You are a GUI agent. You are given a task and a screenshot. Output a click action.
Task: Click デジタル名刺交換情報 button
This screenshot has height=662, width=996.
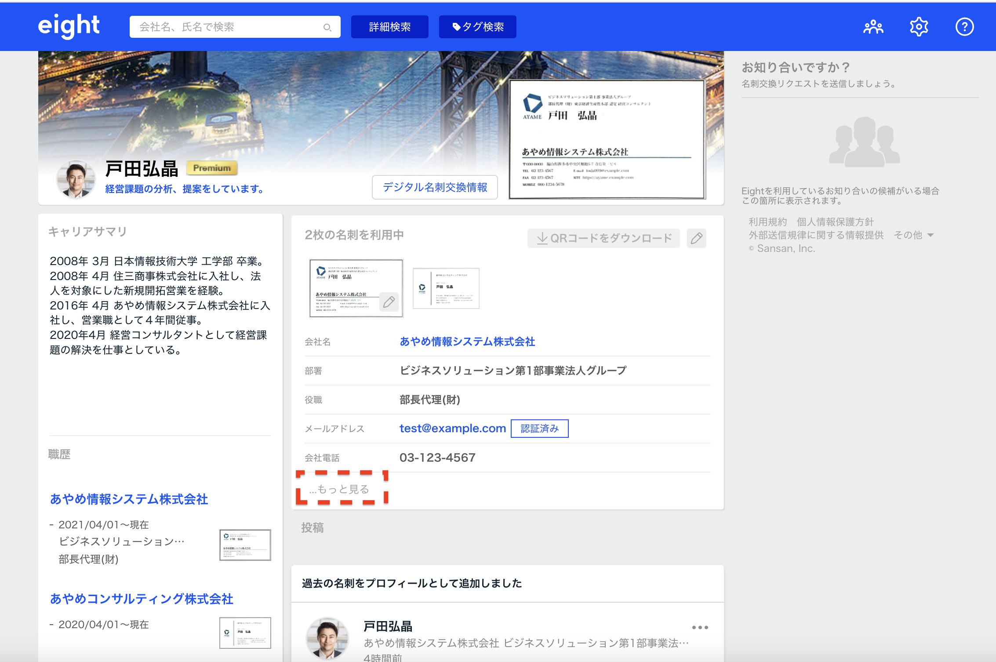point(435,187)
